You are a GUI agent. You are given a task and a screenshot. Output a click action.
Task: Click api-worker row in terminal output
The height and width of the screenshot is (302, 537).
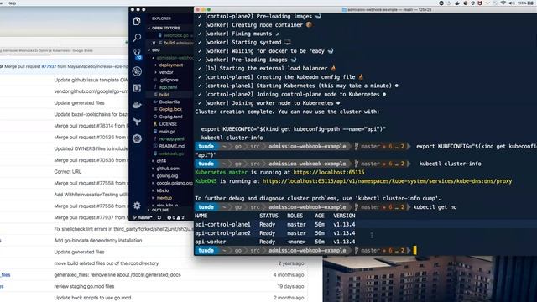point(274,242)
